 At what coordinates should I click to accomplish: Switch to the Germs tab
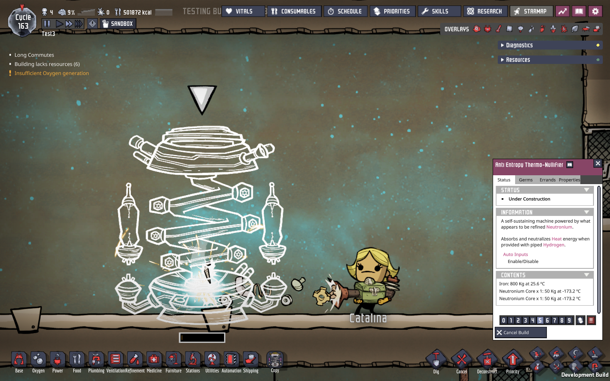[x=526, y=180]
